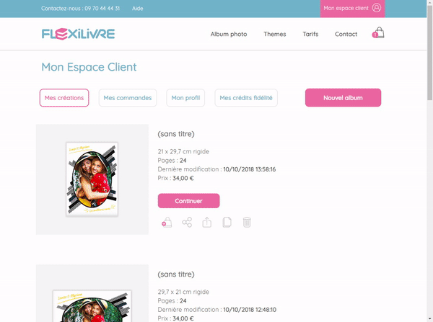Viewport: 433px width, 322px height.
Task: Open Album photo menu item
Action: [x=229, y=34]
